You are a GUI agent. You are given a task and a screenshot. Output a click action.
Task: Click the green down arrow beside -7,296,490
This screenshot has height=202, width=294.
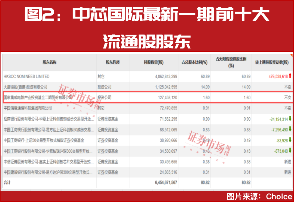pos(290,129)
